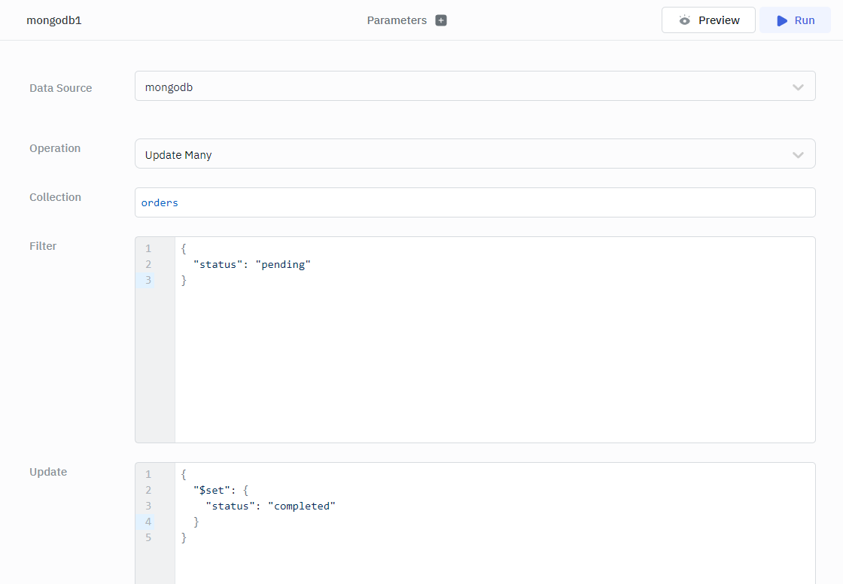Click the "completed" value in Update editor
The image size is (843, 584).
pyautogui.click(x=301, y=506)
